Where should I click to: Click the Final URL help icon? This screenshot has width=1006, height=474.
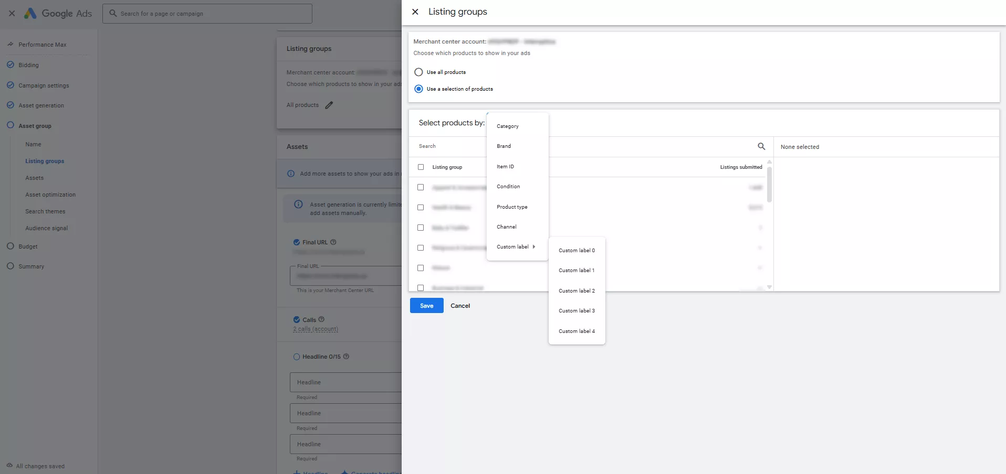[x=333, y=242]
